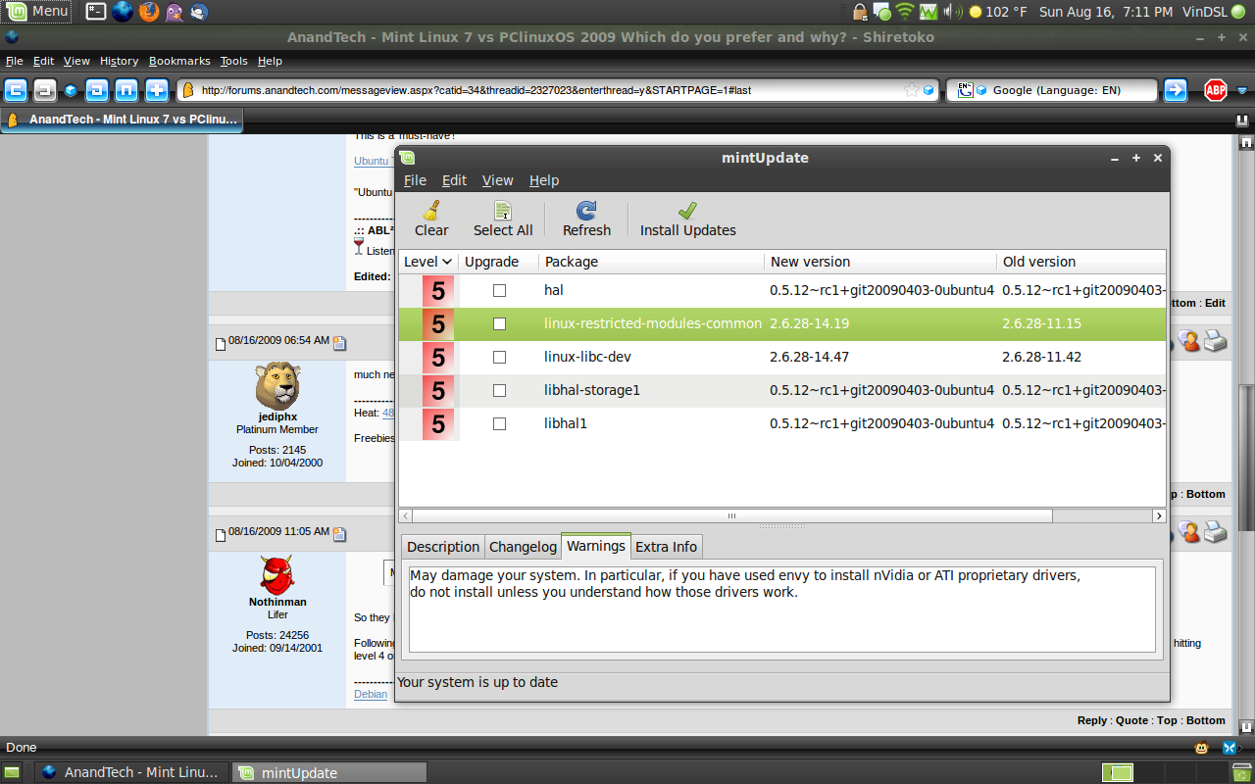Screen dimensions: 1255x784
Task: Tick the upgrade checkbox for hal
Action: tap(499, 291)
